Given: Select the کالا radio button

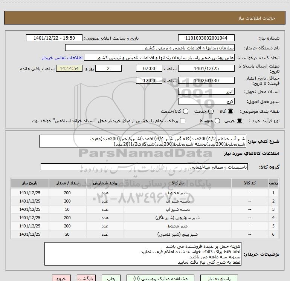Looking at the screenshot, I should (230, 111).
